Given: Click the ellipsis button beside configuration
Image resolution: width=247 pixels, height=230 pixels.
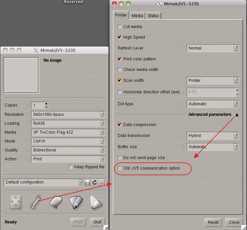Looking at the screenshot, I should 102,182.
